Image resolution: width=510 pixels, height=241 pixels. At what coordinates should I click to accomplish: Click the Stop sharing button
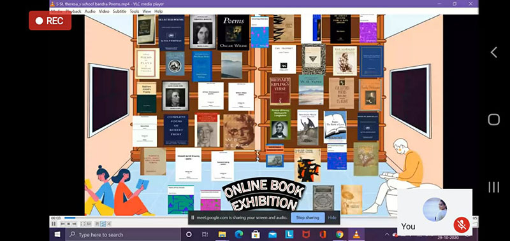[308, 217]
